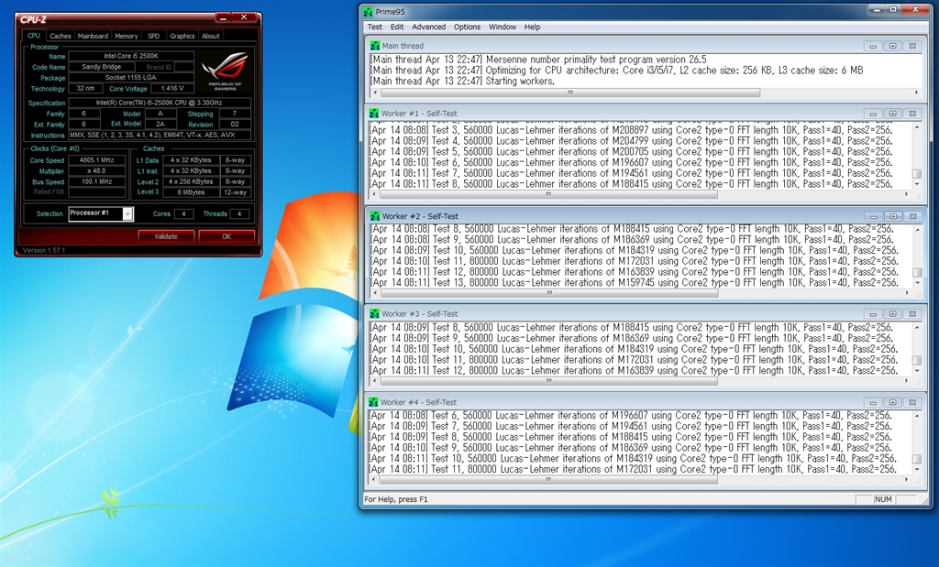This screenshot has height=567, width=939.
Task: Click the Prime95 application icon in title bar
Action: click(x=368, y=11)
